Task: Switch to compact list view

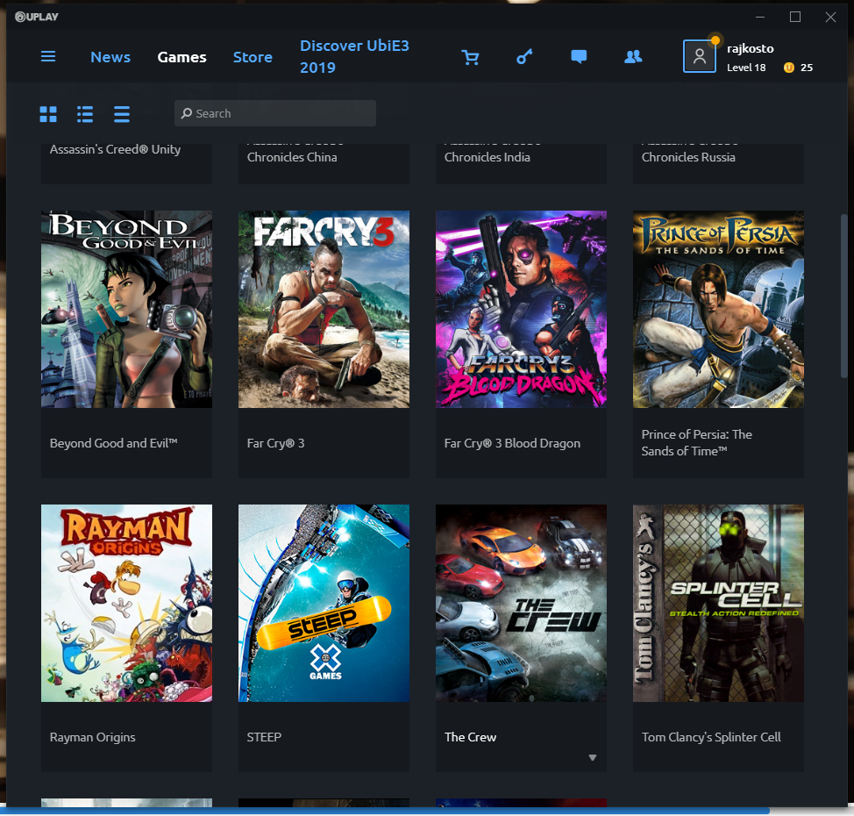Action: [122, 114]
